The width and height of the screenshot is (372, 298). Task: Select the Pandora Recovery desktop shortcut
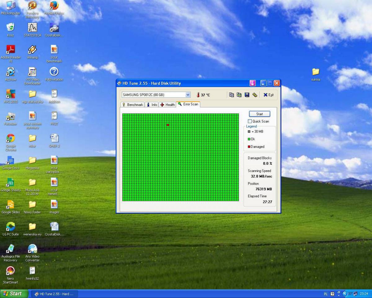(x=32, y=9)
